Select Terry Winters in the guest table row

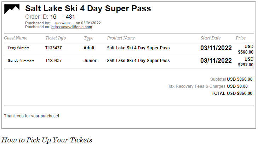18,48
